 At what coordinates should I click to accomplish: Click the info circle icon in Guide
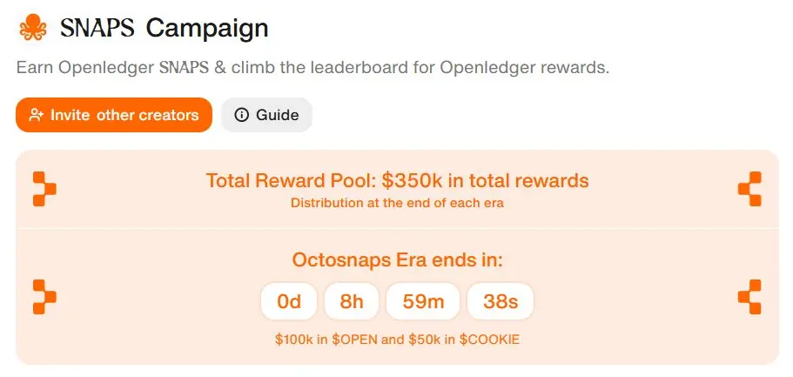[242, 115]
